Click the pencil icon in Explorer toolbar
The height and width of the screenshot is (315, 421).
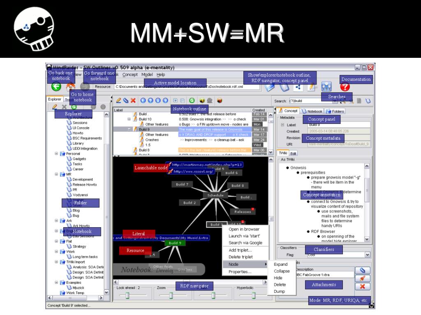[x=55, y=107]
